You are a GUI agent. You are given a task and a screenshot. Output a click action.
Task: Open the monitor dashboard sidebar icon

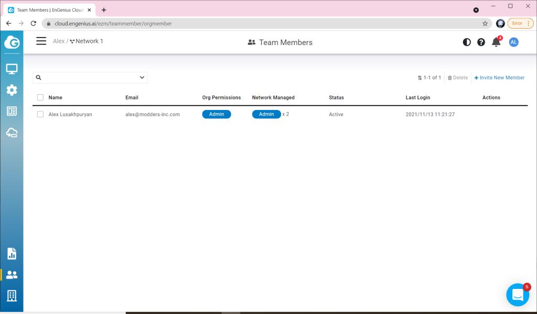point(12,69)
